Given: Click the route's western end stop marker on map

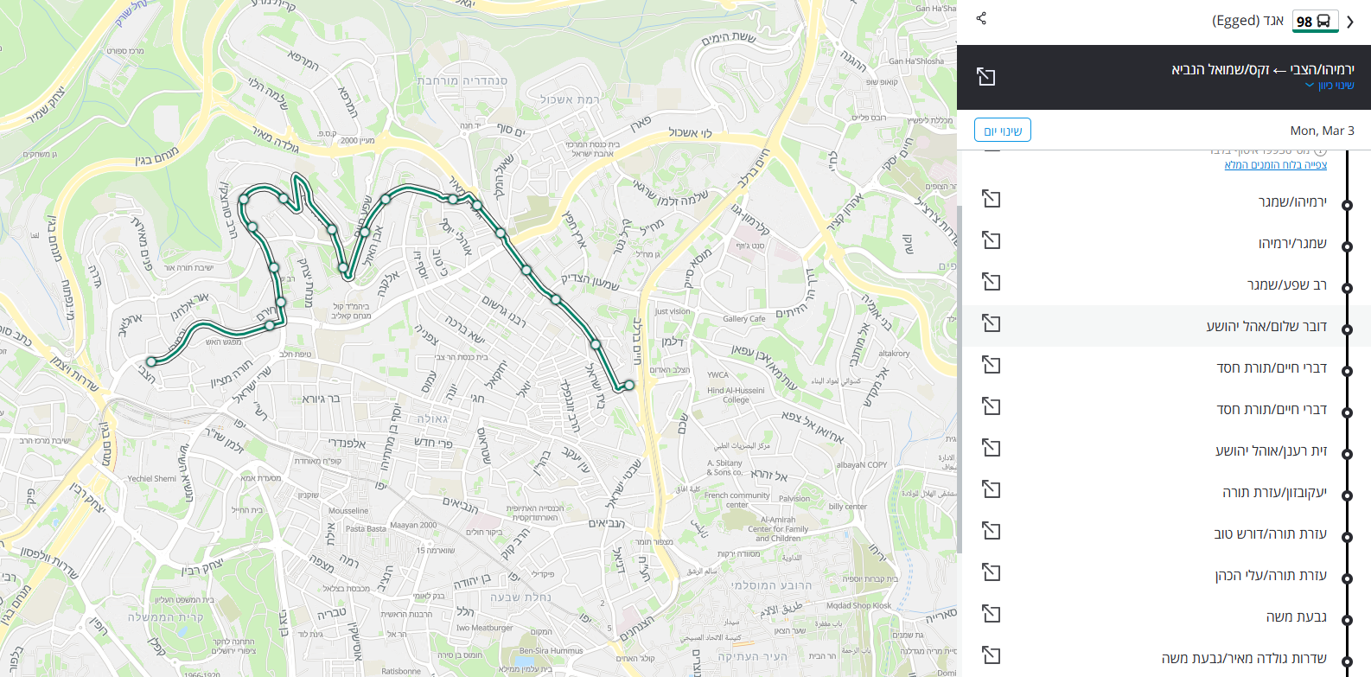Looking at the screenshot, I should coord(151,362).
